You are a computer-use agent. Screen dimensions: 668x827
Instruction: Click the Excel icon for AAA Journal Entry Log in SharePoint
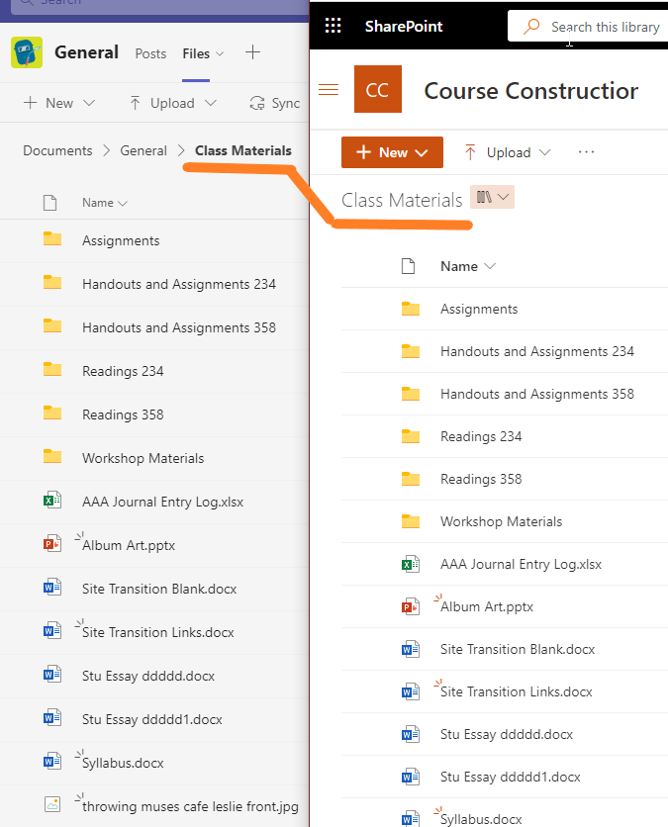coord(411,564)
